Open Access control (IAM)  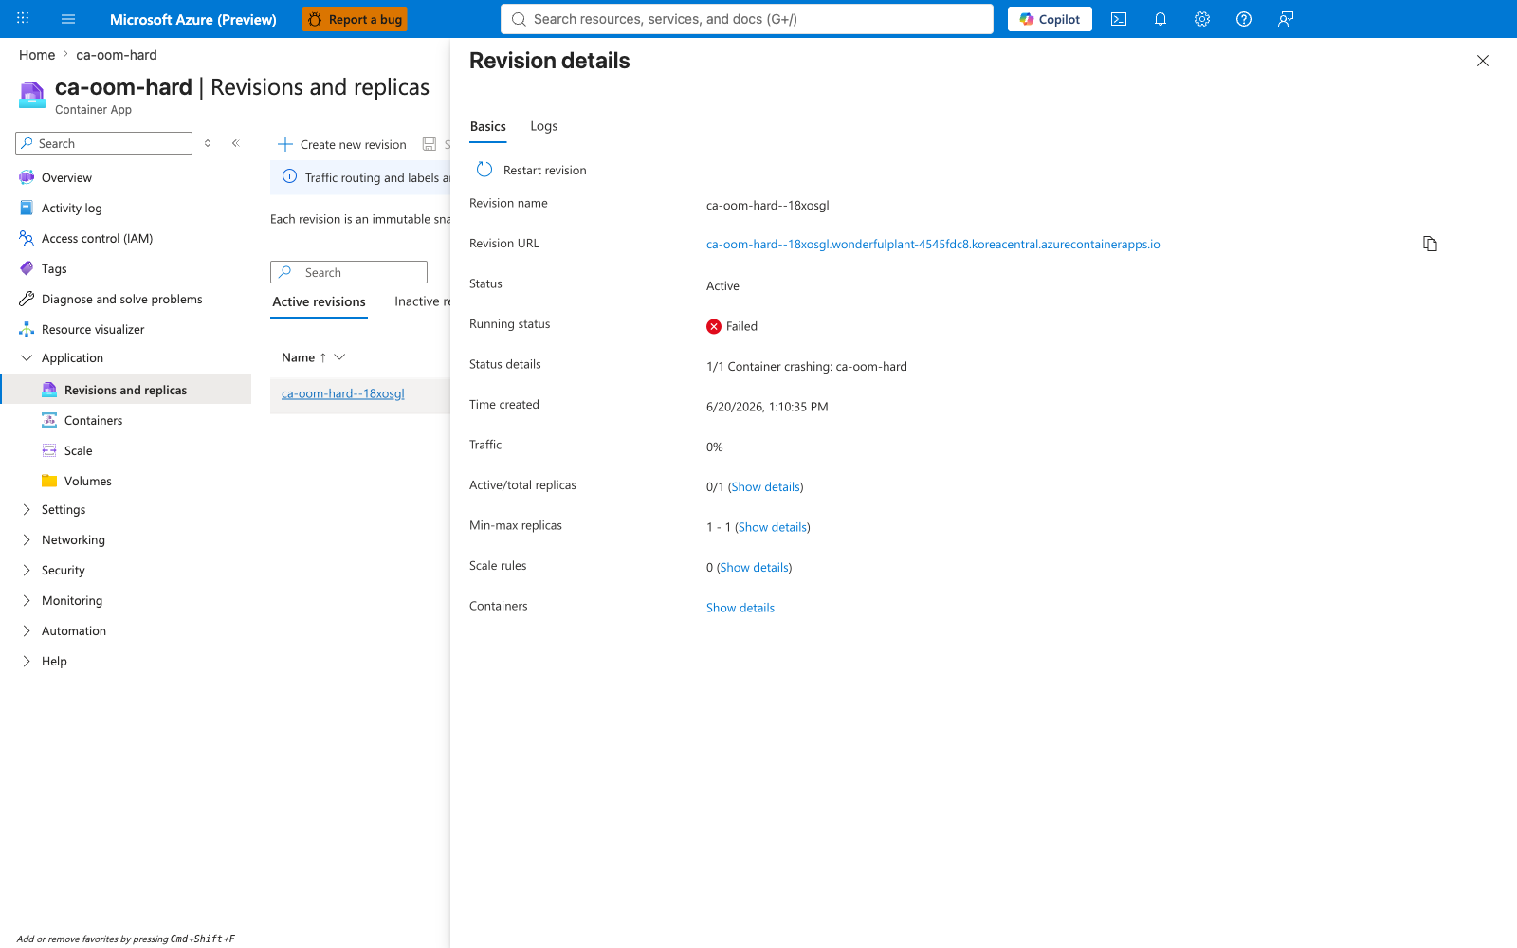point(97,238)
